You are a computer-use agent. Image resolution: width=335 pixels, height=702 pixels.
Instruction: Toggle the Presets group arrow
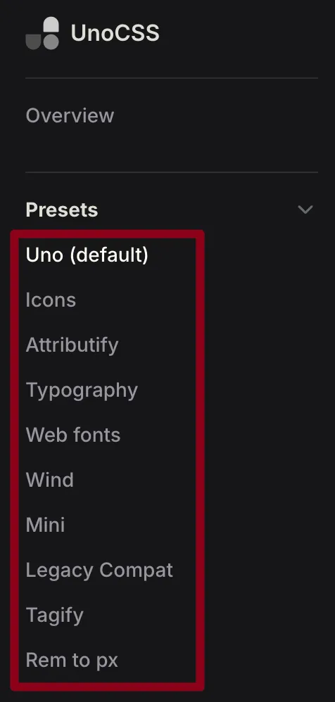305,210
